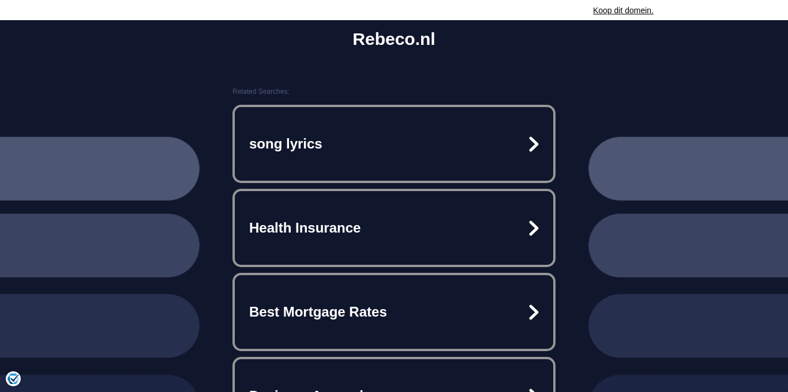788x392 pixels.
Task: Click the privacy shield icon
Action: (x=13, y=379)
